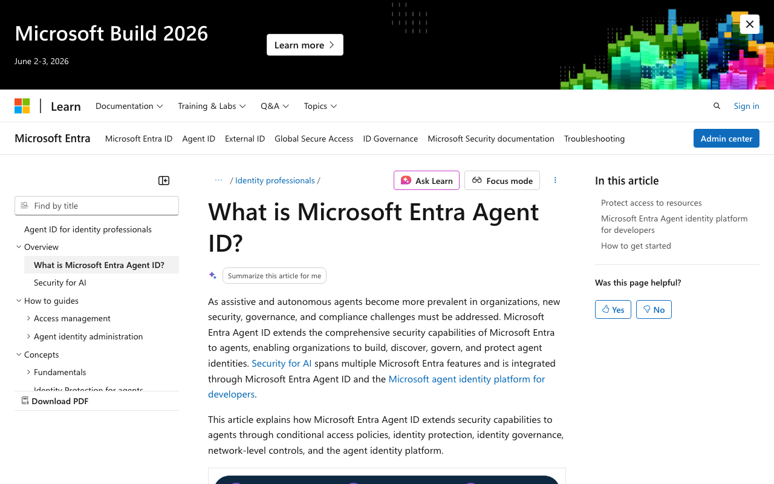Click the search magnifier icon
The width and height of the screenshot is (774, 484).
pyautogui.click(x=717, y=106)
